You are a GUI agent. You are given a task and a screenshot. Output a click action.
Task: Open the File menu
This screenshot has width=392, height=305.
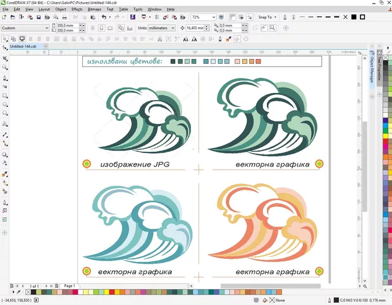(5, 9)
